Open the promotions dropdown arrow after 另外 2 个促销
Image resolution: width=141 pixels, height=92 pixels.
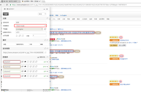[x=137, y=42]
